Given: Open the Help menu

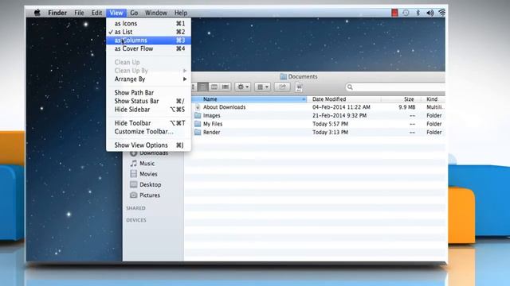Looking at the screenshot, I should (x=181, y=13).
